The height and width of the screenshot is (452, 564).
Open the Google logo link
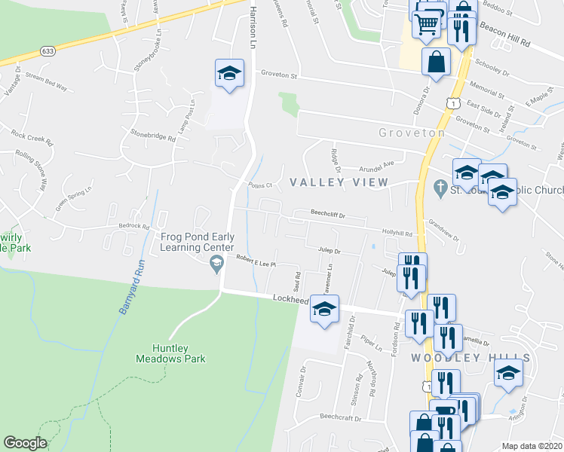point(25,443)
